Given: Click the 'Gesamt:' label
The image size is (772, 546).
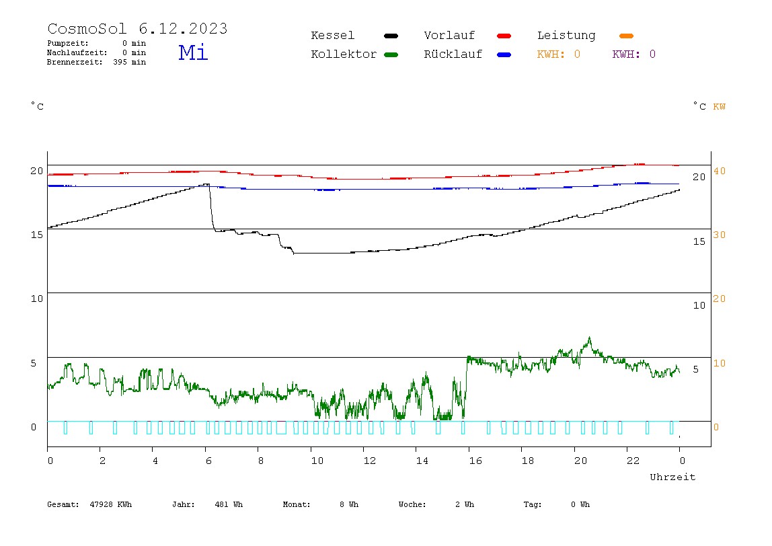Looking at the screenshot, I should 63,504.
